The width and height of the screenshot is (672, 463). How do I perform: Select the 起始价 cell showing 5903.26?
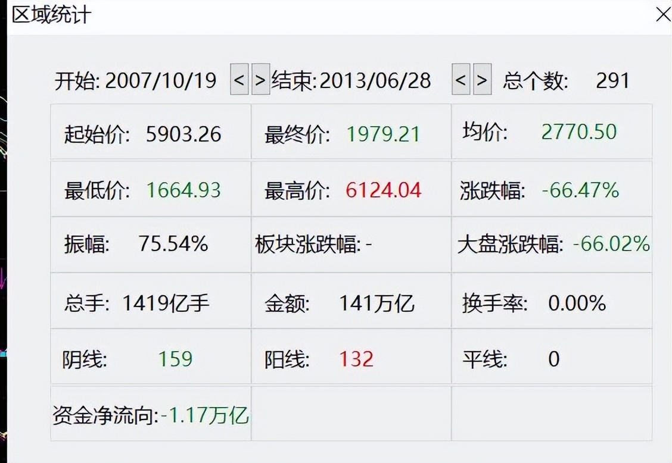(x=182, y=133)
